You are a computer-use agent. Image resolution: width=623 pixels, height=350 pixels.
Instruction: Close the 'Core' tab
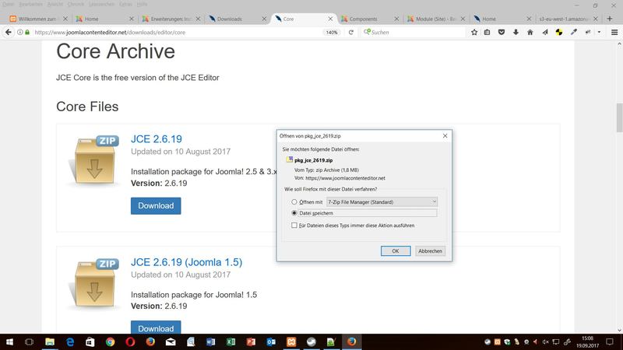330,19
